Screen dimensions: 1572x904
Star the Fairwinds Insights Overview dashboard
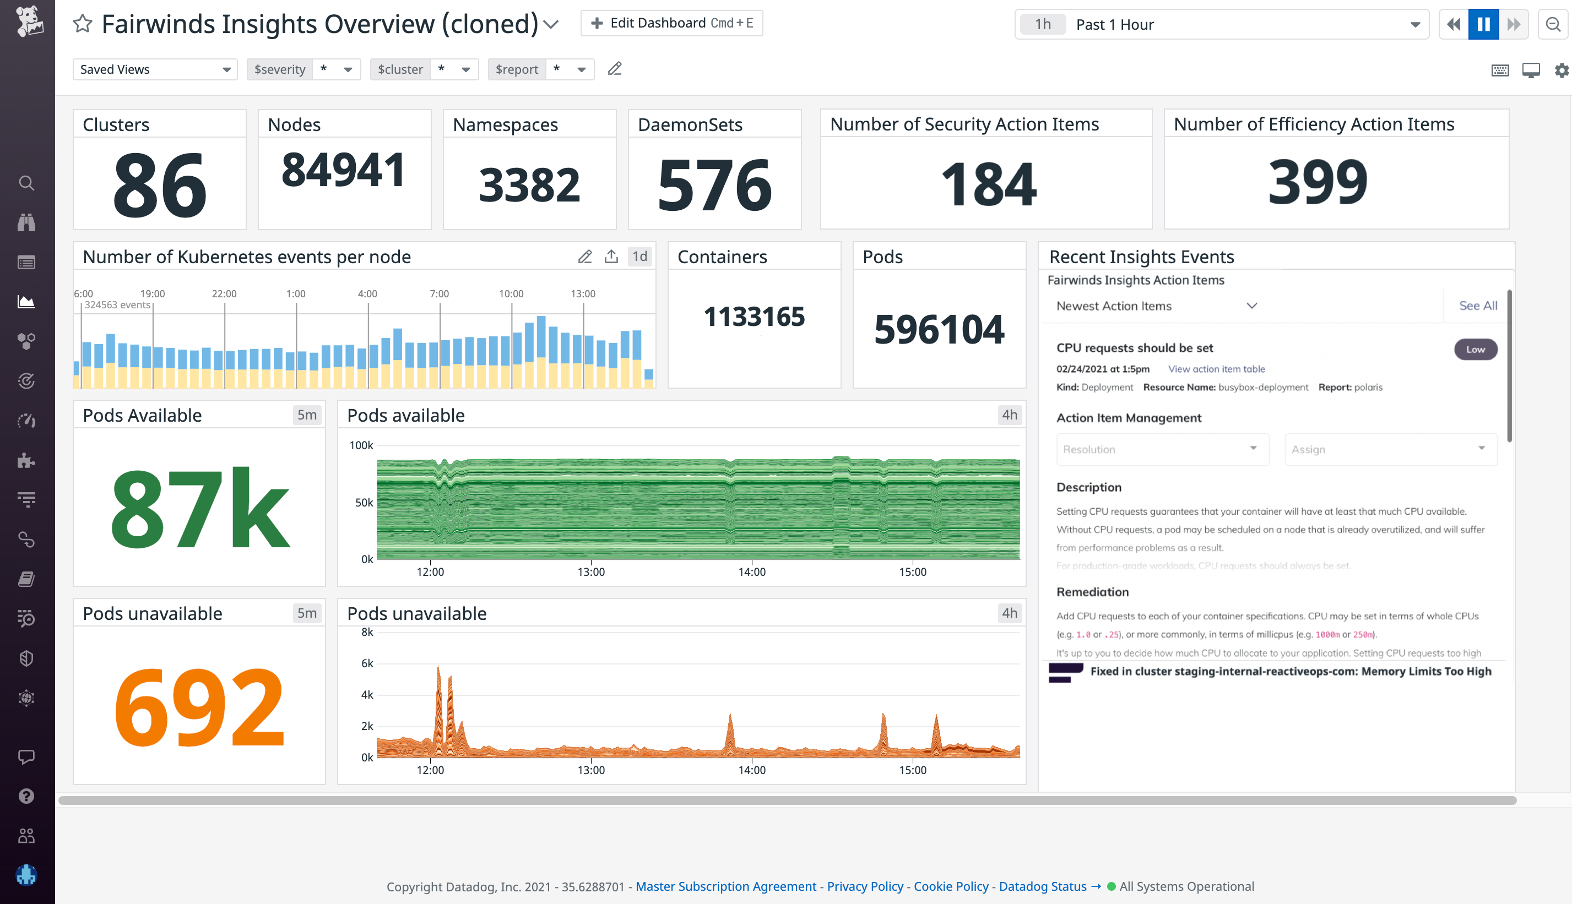[83, 24]
